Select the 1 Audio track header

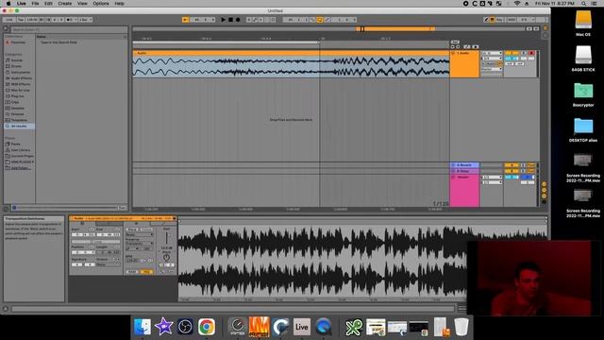tap(464, 64)
